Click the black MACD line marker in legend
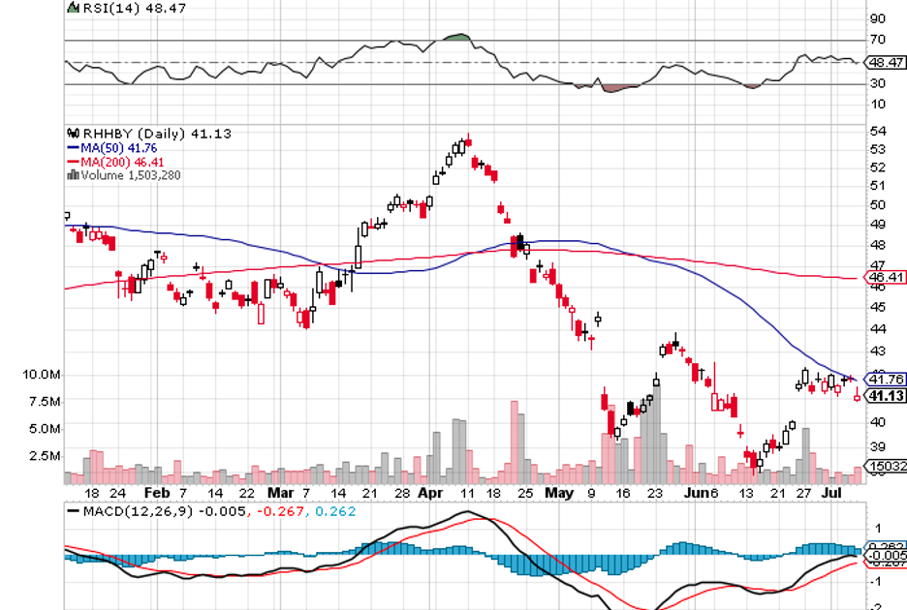This screenshot has width=907, height=610. coord(74,508)
